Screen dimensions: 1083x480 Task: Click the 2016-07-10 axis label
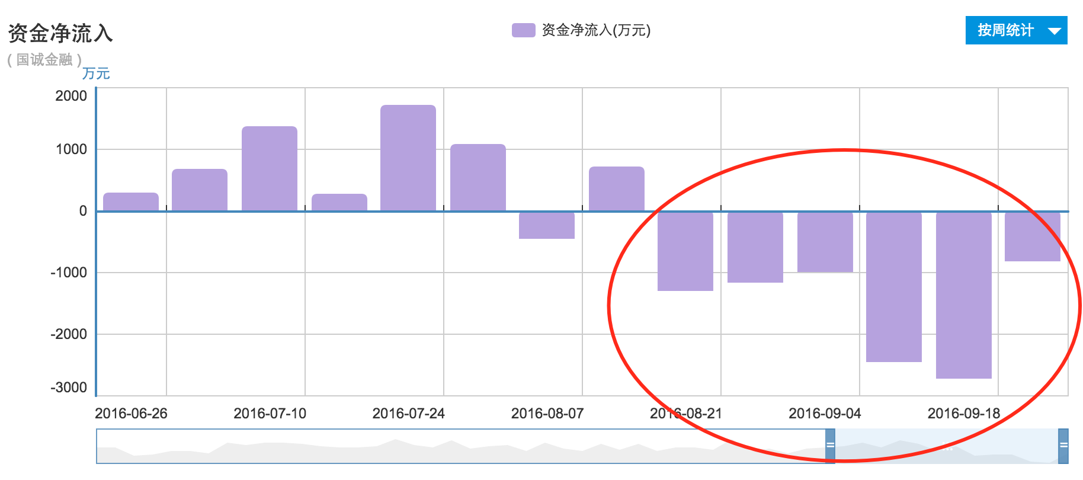[270, 414]
